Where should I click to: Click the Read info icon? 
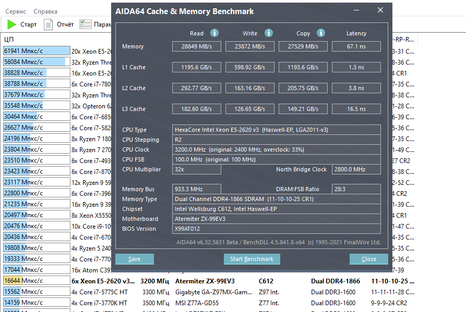point(214,33)
